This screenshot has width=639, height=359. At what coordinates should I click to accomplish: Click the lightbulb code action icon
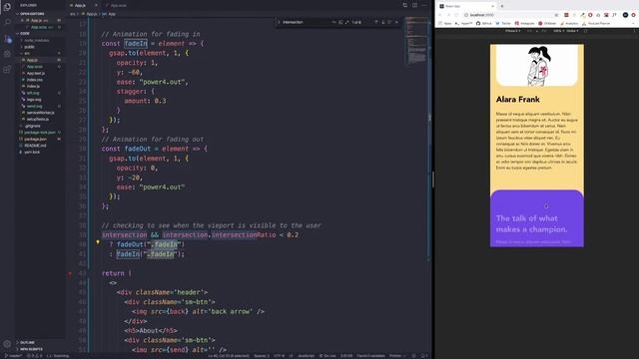click(98, 242)
